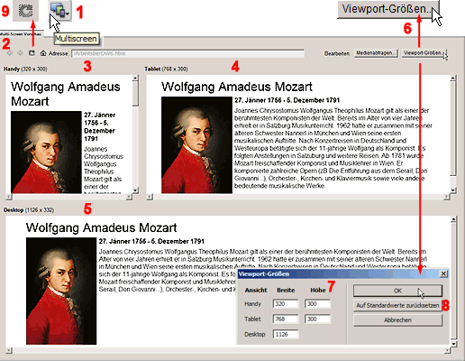Click the Handy (320 x 300) label
Image resolution: width=465 pixels, height=361 pixels.
coord(25,69)
